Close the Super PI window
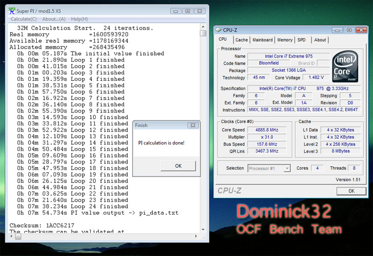The height and width of the screenshot is (256, 373). coord(200,11)
